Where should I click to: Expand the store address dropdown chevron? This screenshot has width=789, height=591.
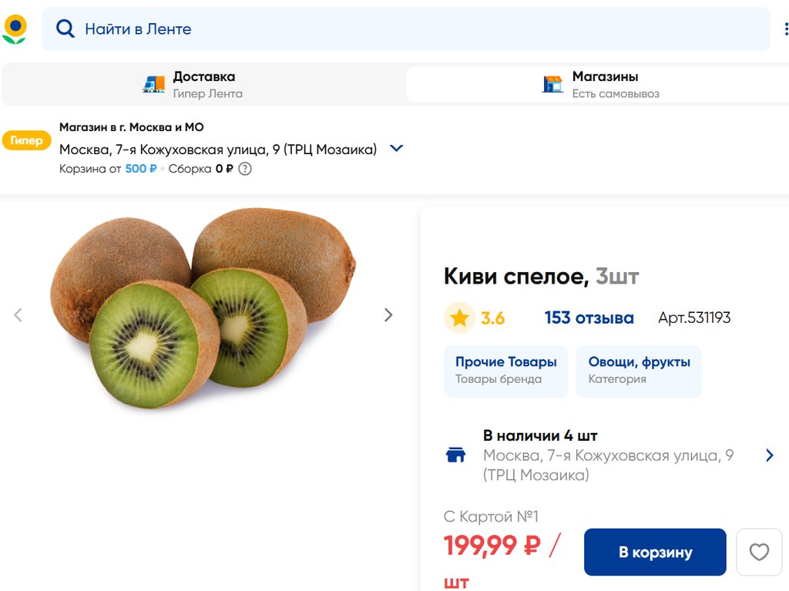(396, 149)
